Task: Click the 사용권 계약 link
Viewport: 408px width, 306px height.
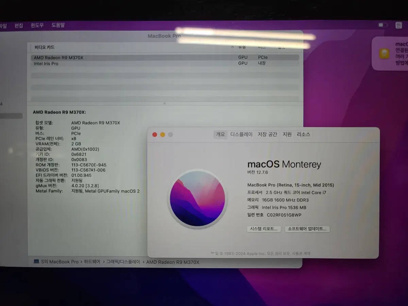Action: [301, 253]
